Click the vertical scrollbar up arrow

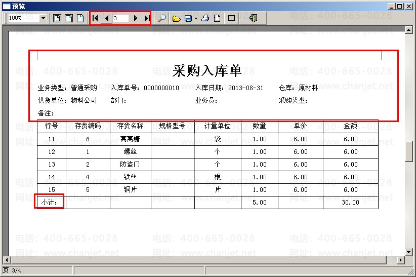(x=409, y=29)
